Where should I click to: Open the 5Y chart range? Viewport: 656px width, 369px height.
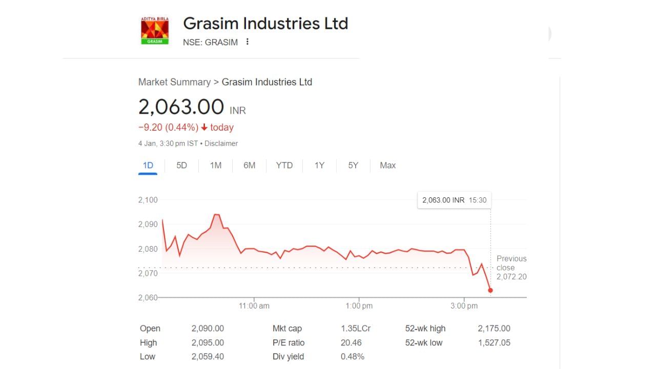click(353, 166)
